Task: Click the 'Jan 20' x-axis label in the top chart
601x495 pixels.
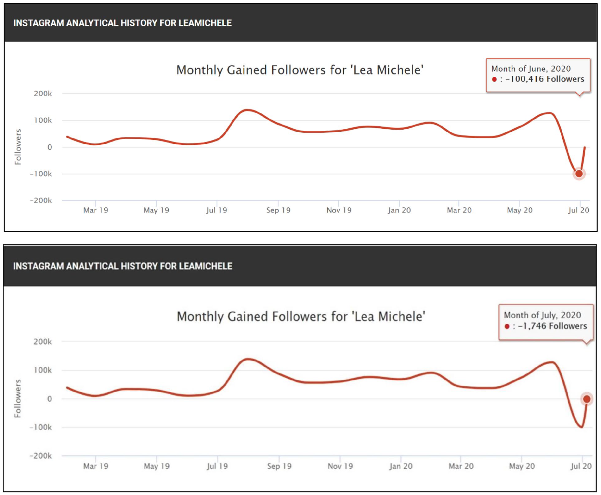Action: point(399,210)
